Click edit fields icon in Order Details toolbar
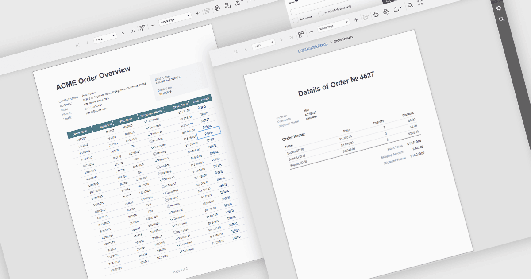531x279 pixels. coord(366,17)
